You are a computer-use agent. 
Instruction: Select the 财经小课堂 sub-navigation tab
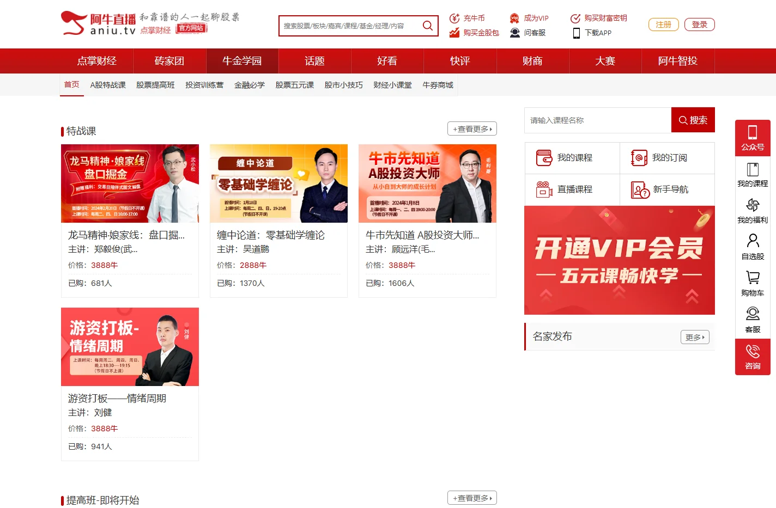click(x=393, y=85)
